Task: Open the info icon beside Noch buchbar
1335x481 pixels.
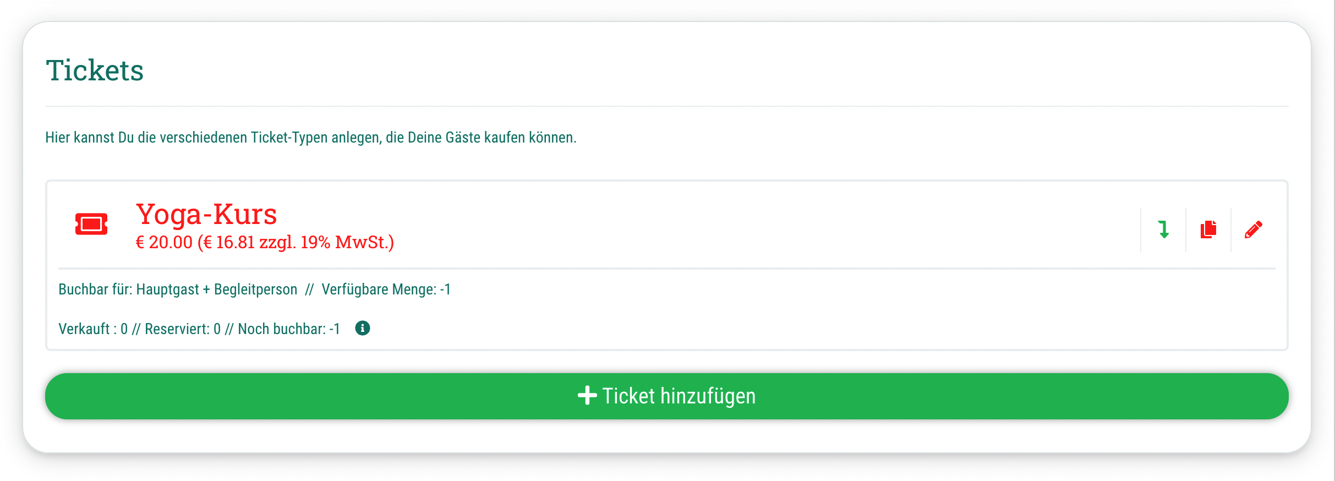Action: [363, 329]
